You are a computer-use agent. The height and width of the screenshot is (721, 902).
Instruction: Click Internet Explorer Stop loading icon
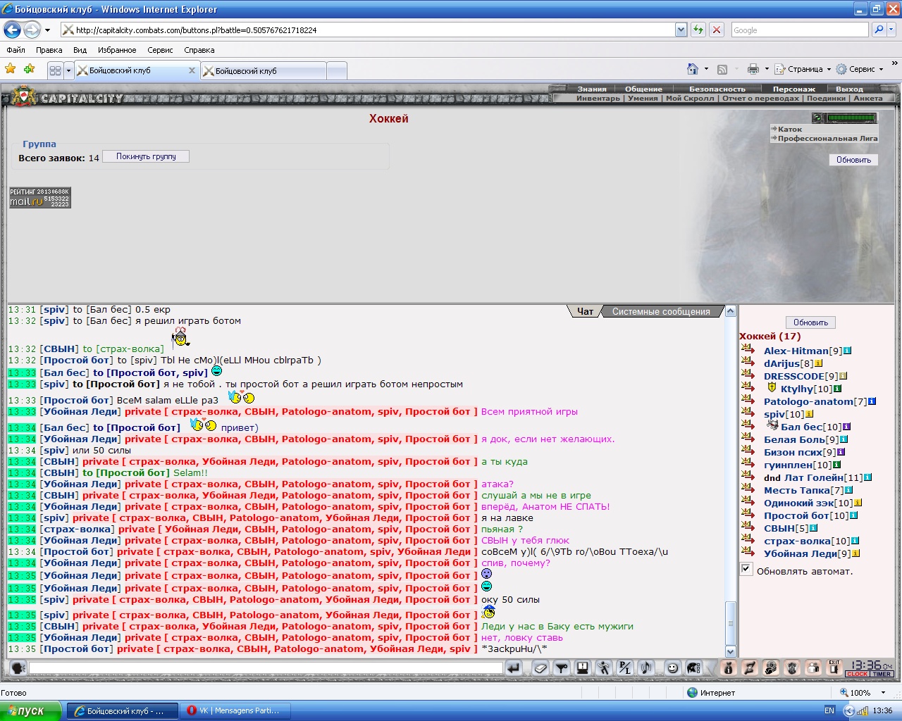717,30
